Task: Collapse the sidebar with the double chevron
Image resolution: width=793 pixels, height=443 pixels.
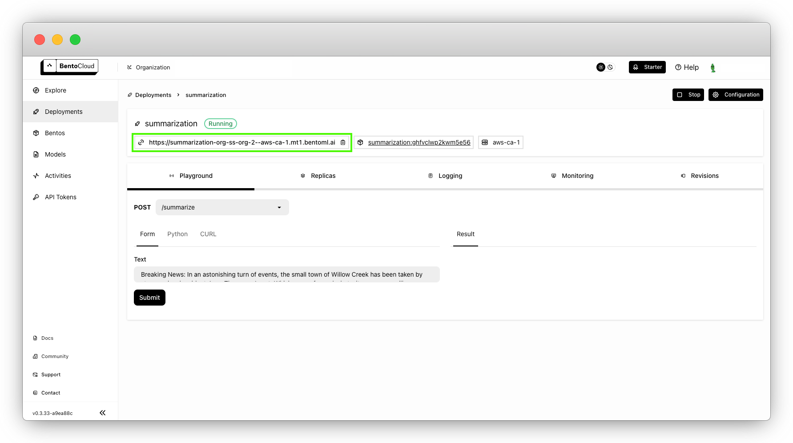Action: click(103, 413)
